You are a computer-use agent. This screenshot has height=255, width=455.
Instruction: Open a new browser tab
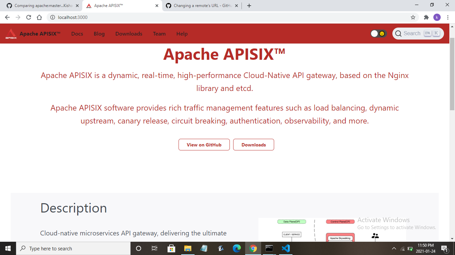point(249,6)
